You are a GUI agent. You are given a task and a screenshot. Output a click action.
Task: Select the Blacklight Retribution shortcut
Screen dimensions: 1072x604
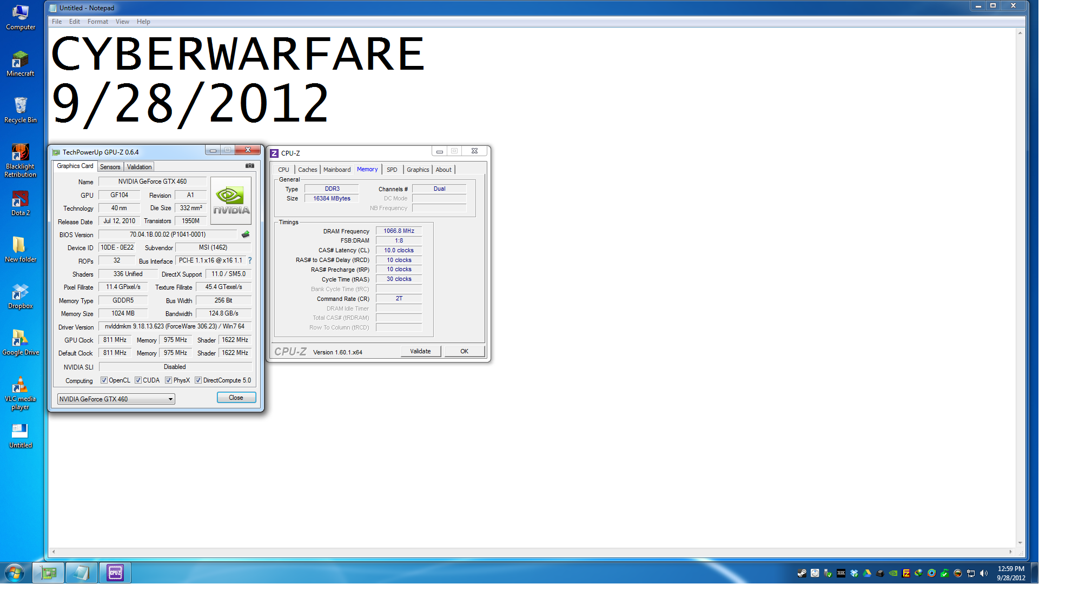21,160
